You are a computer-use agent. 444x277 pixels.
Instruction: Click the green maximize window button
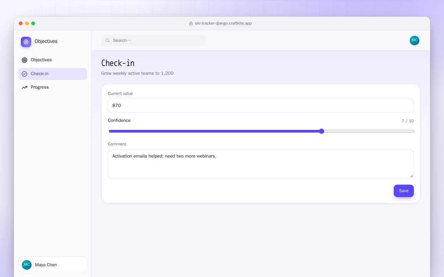[33, 24]
